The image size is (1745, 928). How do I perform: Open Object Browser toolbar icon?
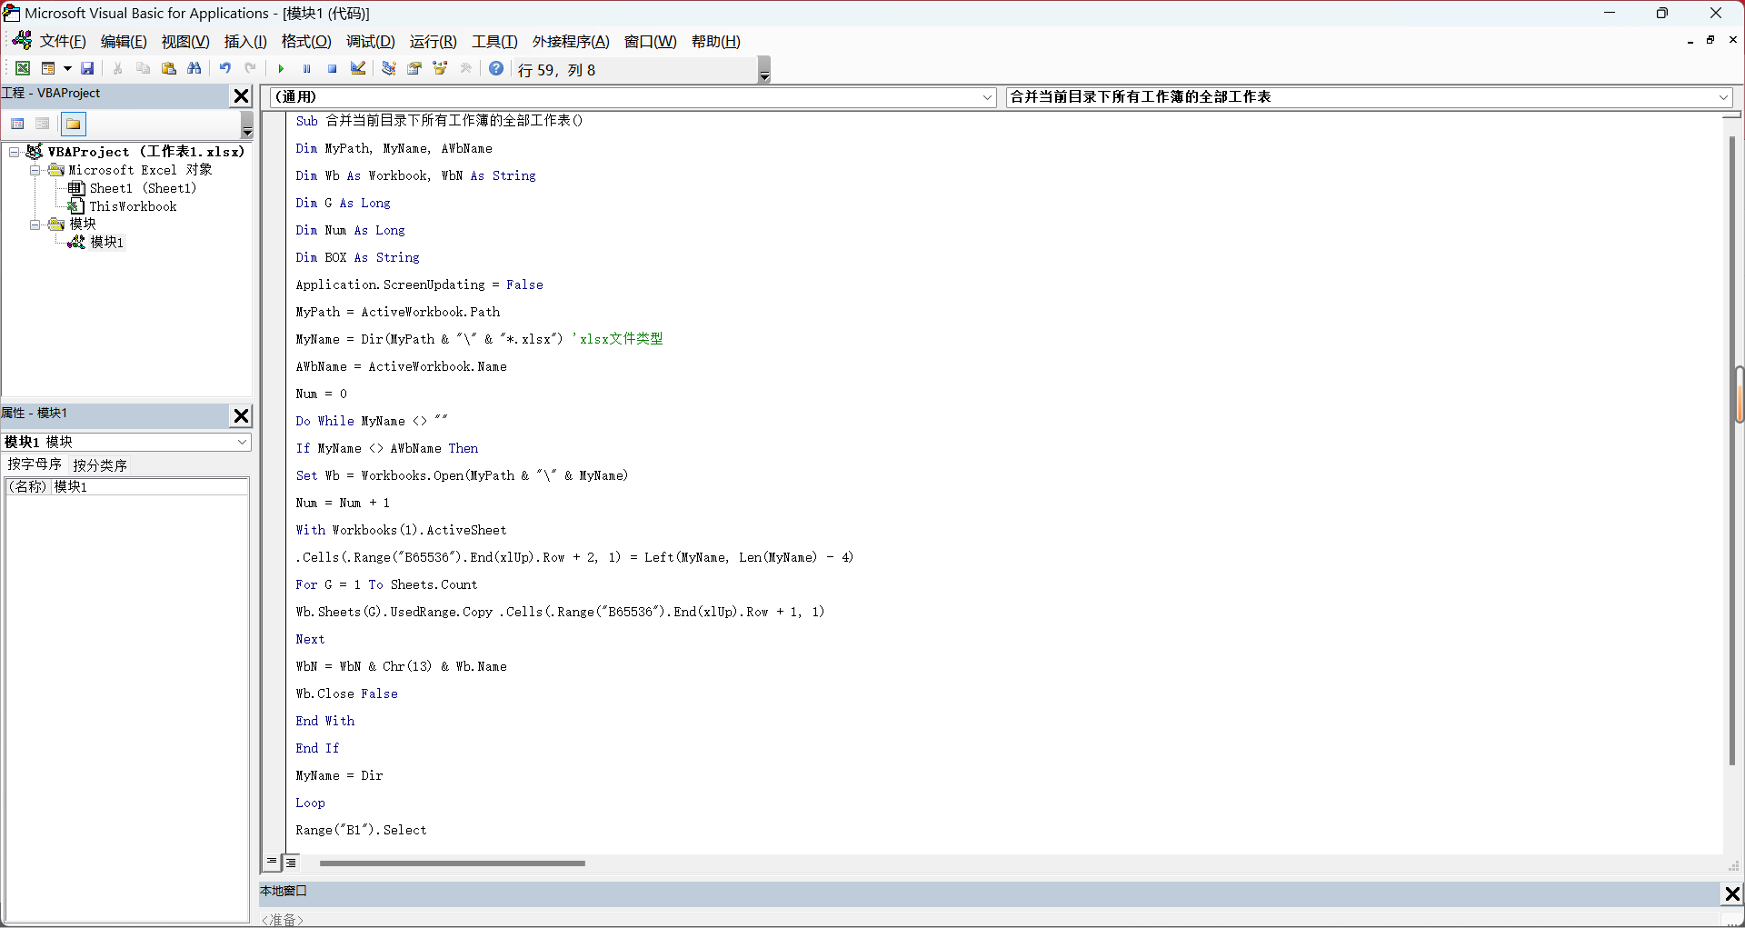[x=440, y=69]
